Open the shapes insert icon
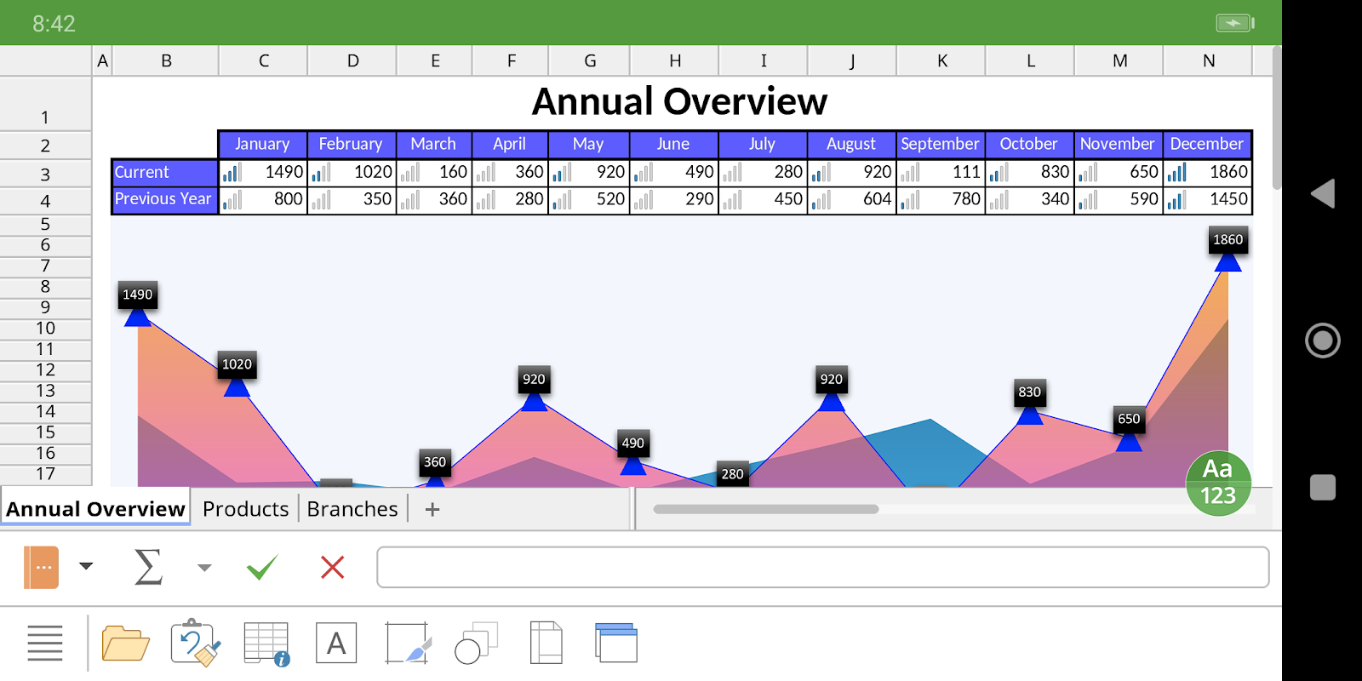This screenshot has width=1362, height=681. click(476, 644)
